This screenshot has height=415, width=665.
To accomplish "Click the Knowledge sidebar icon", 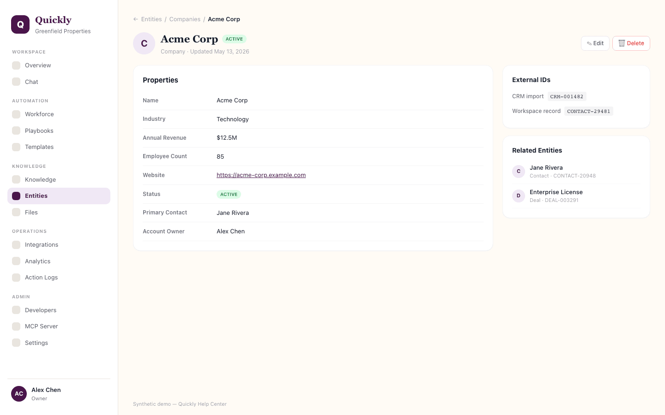I will point(16,179).
